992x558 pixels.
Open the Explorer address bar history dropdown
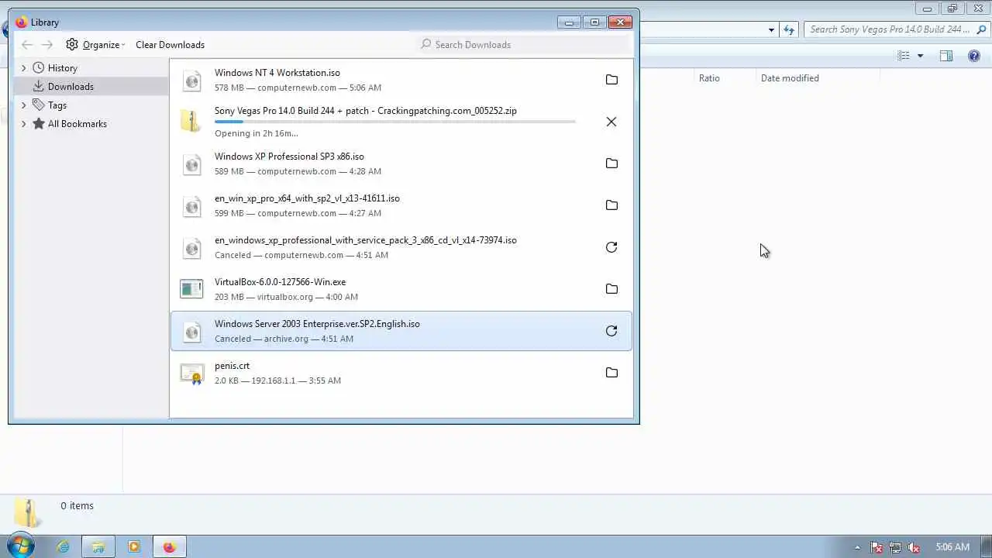pyautogui.click(x=771, y=29)
